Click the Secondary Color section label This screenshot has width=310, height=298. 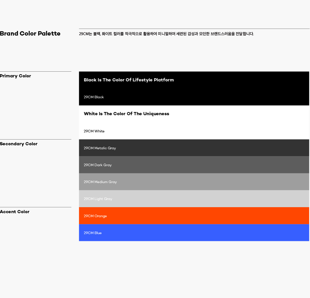[x=19, y=144]
